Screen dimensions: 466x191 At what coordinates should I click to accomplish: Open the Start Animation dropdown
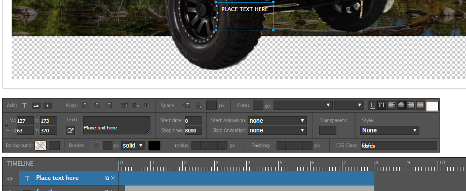point(277,121)
